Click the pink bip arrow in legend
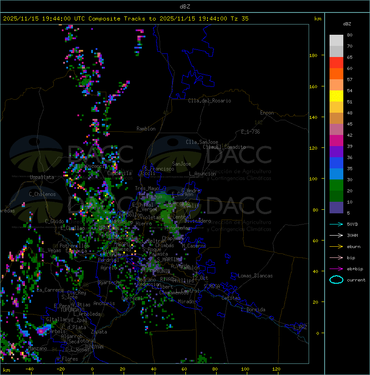This screenshot has width=370, height=375. pos(336,258)
